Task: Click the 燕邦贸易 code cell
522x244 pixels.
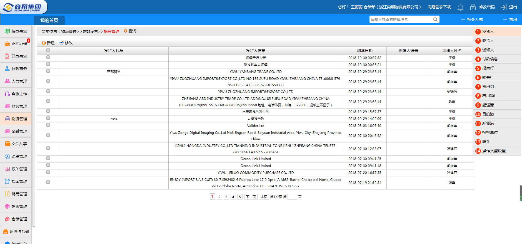Action: 114,72
